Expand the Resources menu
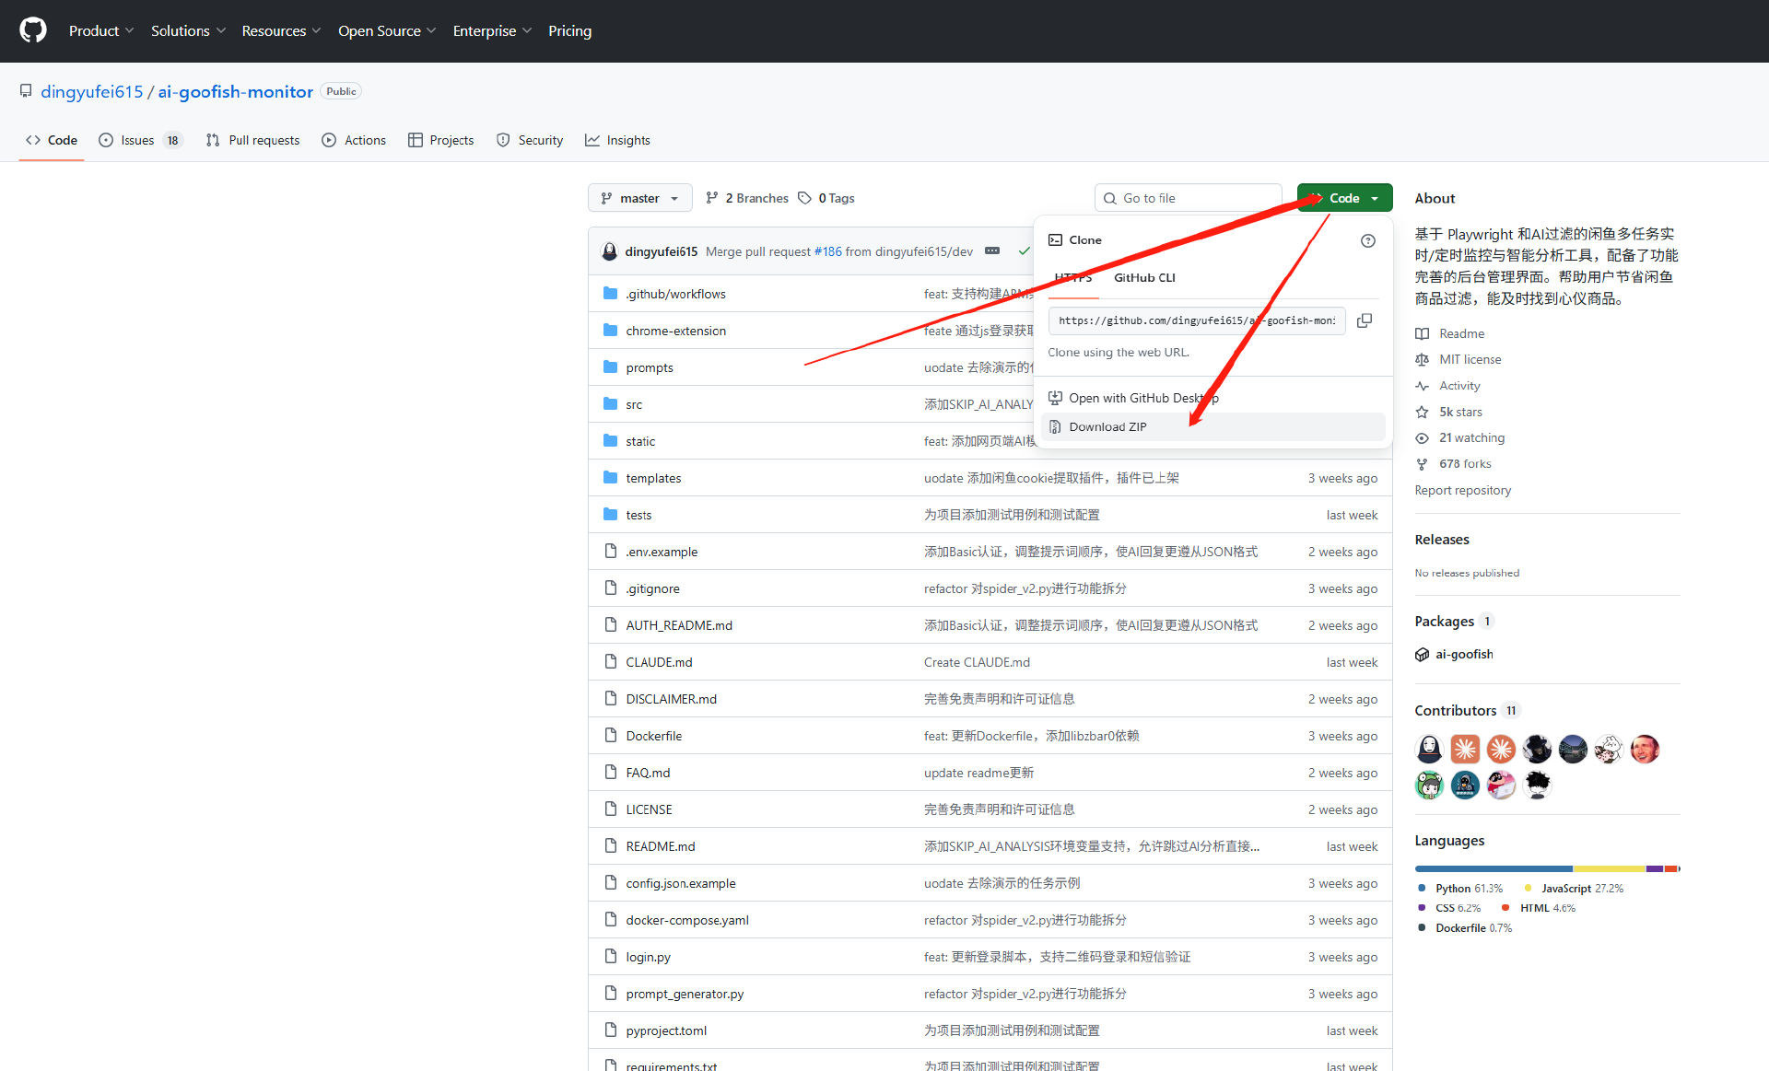The image size is (1769, 1071). coord(281,30)
